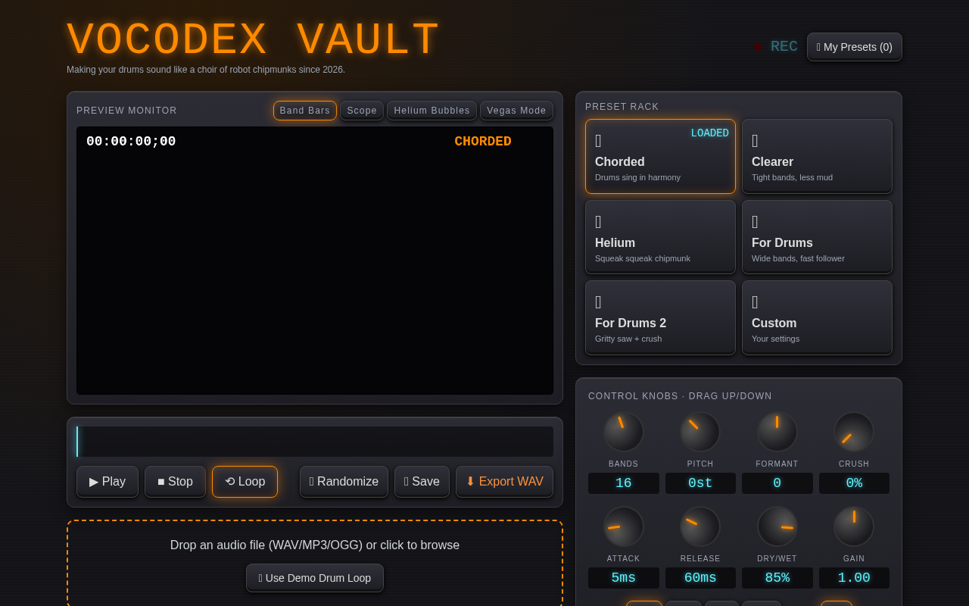The image size is (969, 606).
Task: Toggle the Loop button
Action: 245,482
